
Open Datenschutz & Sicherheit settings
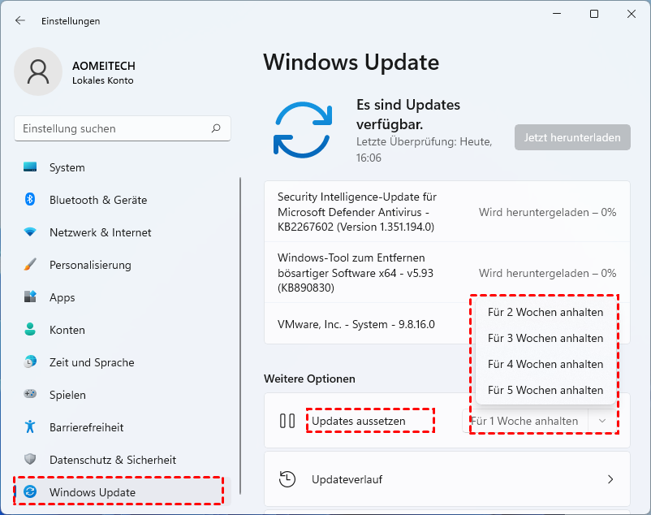click(123, 460)
